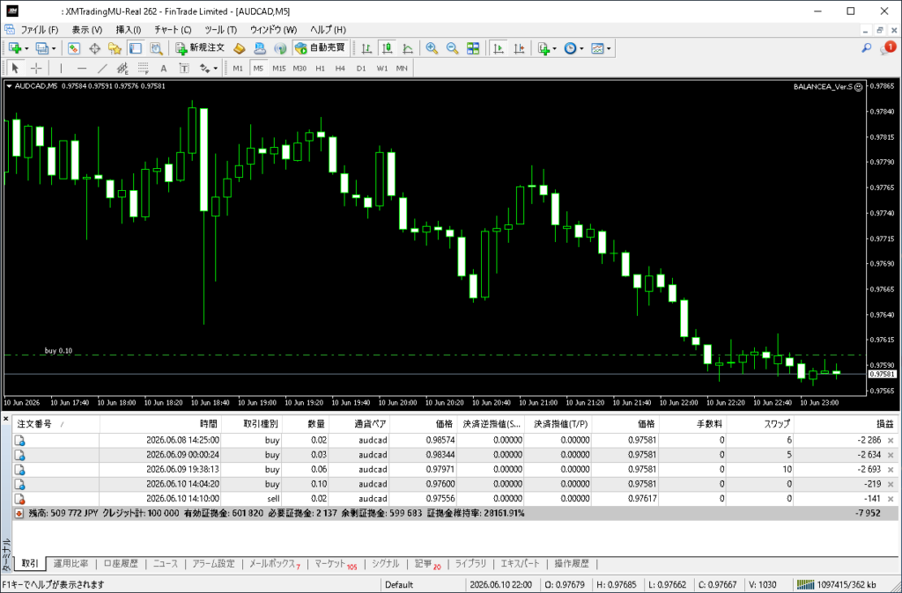
Task: Open the notification bubble with red badge
Action: click(x=888, y=48)
